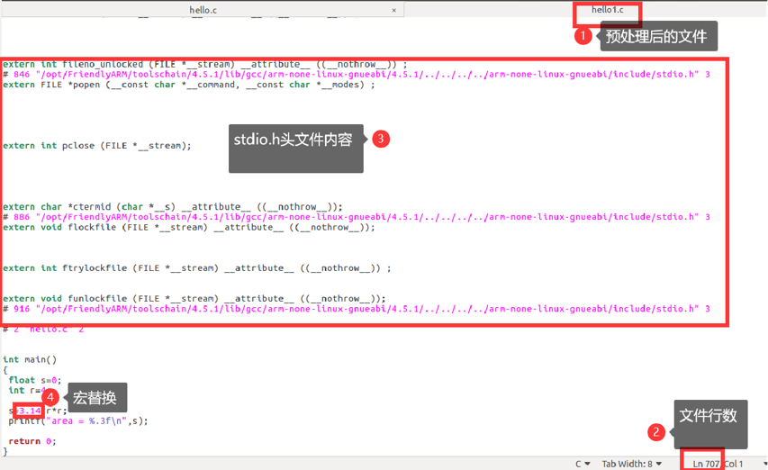Open the C language selector dropdown
Image resolution: width=768 pixels, height=470 pixels.
click(x=583, y=464)
